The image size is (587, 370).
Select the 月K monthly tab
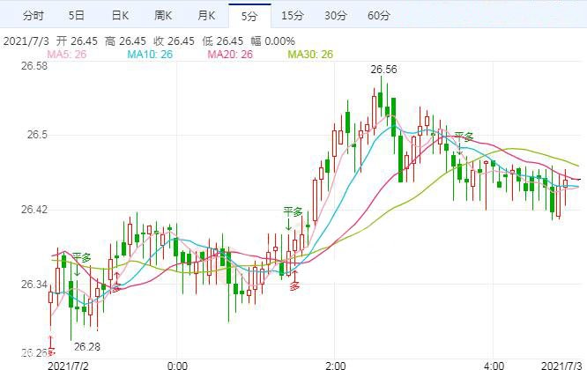coord(207,16)
